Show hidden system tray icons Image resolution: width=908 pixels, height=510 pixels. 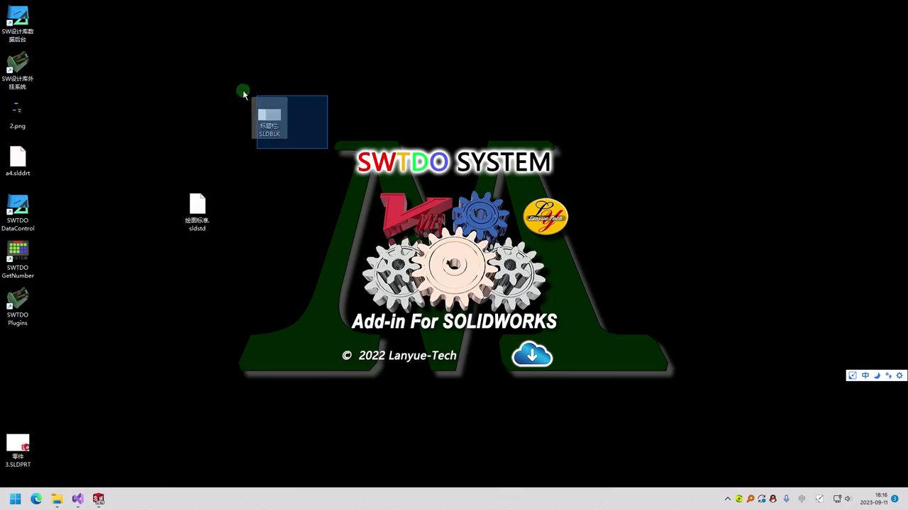728,499
